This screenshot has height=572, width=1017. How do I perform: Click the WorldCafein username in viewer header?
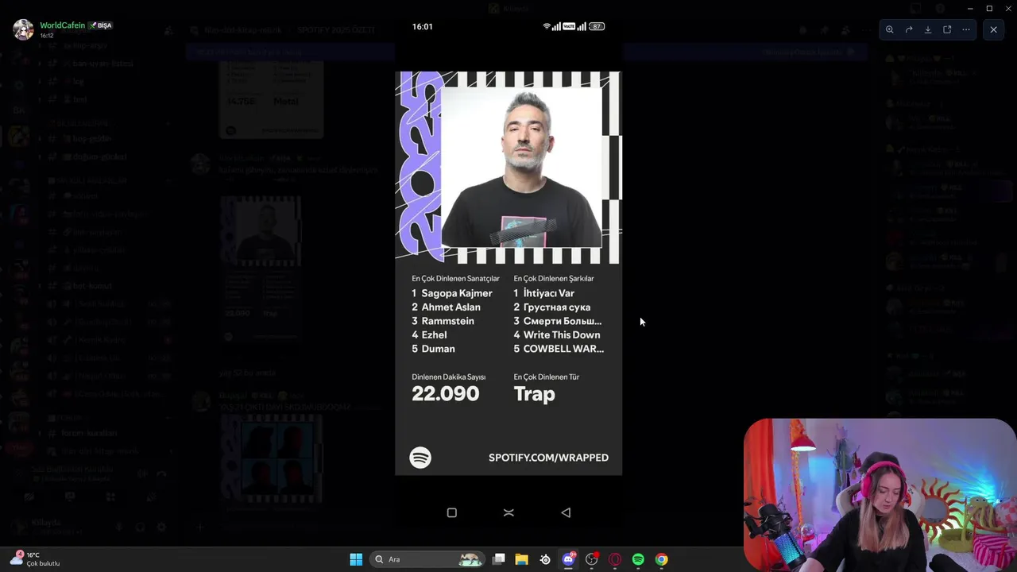tap(62, 25)
